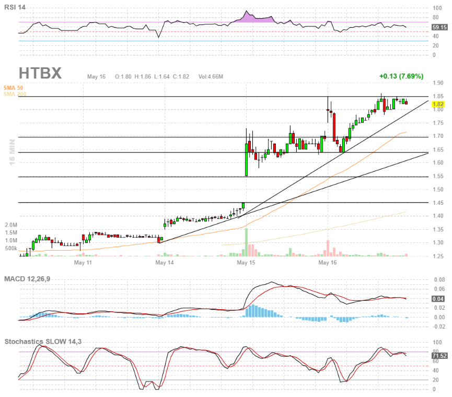Viewport: 452px width, 397px height.
Task: Expand the L:1.64 low price readout
Action: tap(163, 75)
